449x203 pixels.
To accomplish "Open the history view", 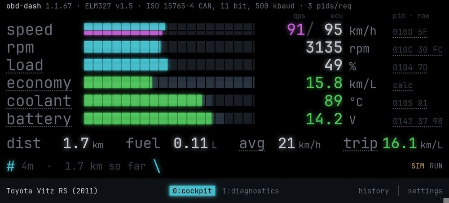I will (x=374, y=191).
